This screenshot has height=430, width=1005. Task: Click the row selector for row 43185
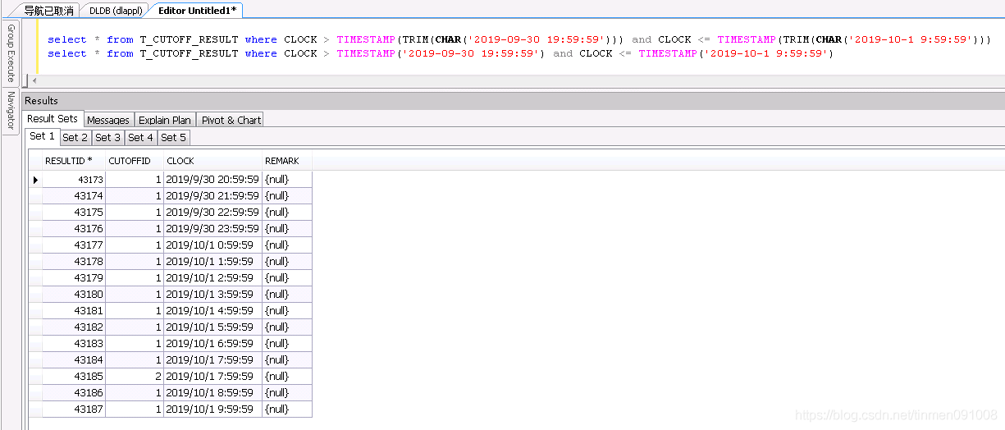(x=35, y=376)
